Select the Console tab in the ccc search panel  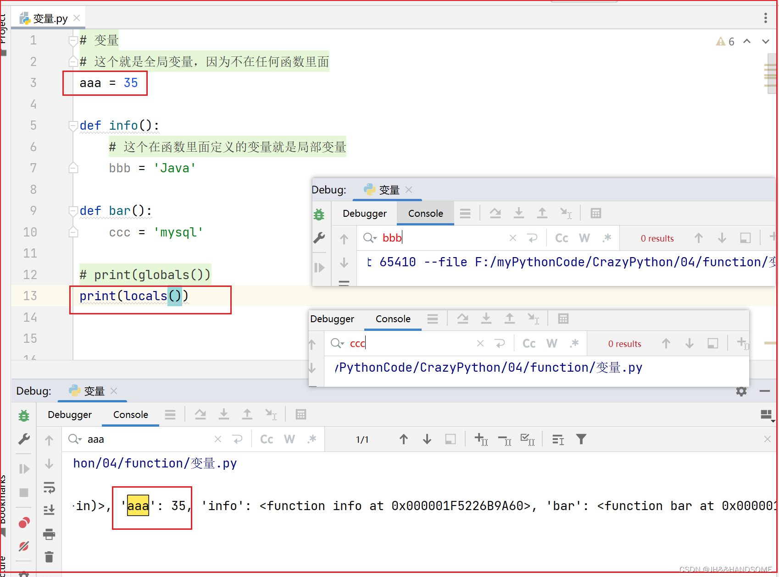click(393, 319)
